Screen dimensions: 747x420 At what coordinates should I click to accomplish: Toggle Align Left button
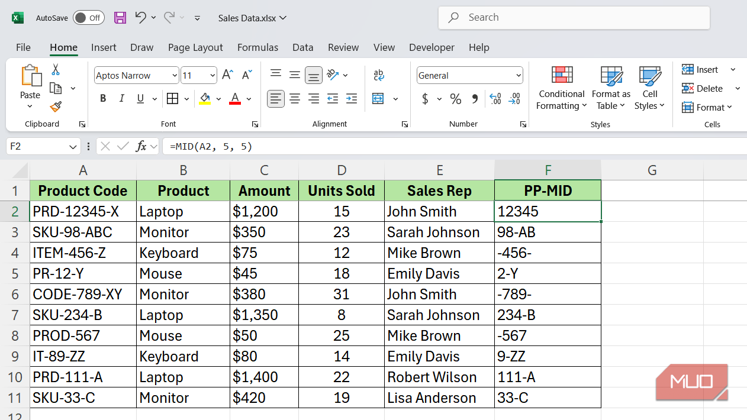[275, 99]
